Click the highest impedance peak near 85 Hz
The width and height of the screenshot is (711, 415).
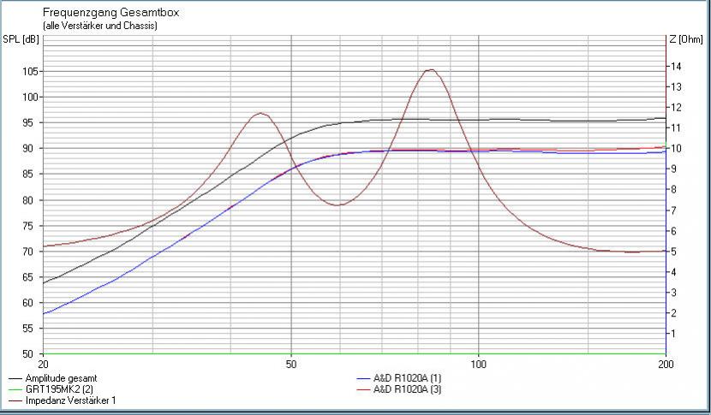click(x=430, y=70)
